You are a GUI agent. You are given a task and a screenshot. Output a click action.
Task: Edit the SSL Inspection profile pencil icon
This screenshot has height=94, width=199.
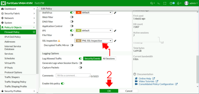(x=115, y=41)
